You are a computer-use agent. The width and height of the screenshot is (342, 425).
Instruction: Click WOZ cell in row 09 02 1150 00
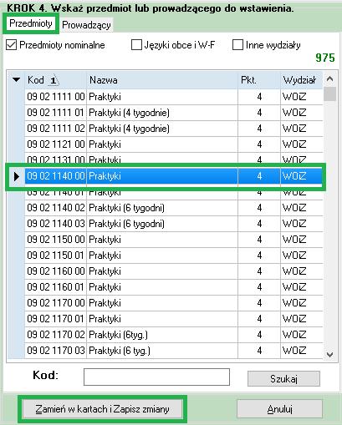tap(301, 240)
